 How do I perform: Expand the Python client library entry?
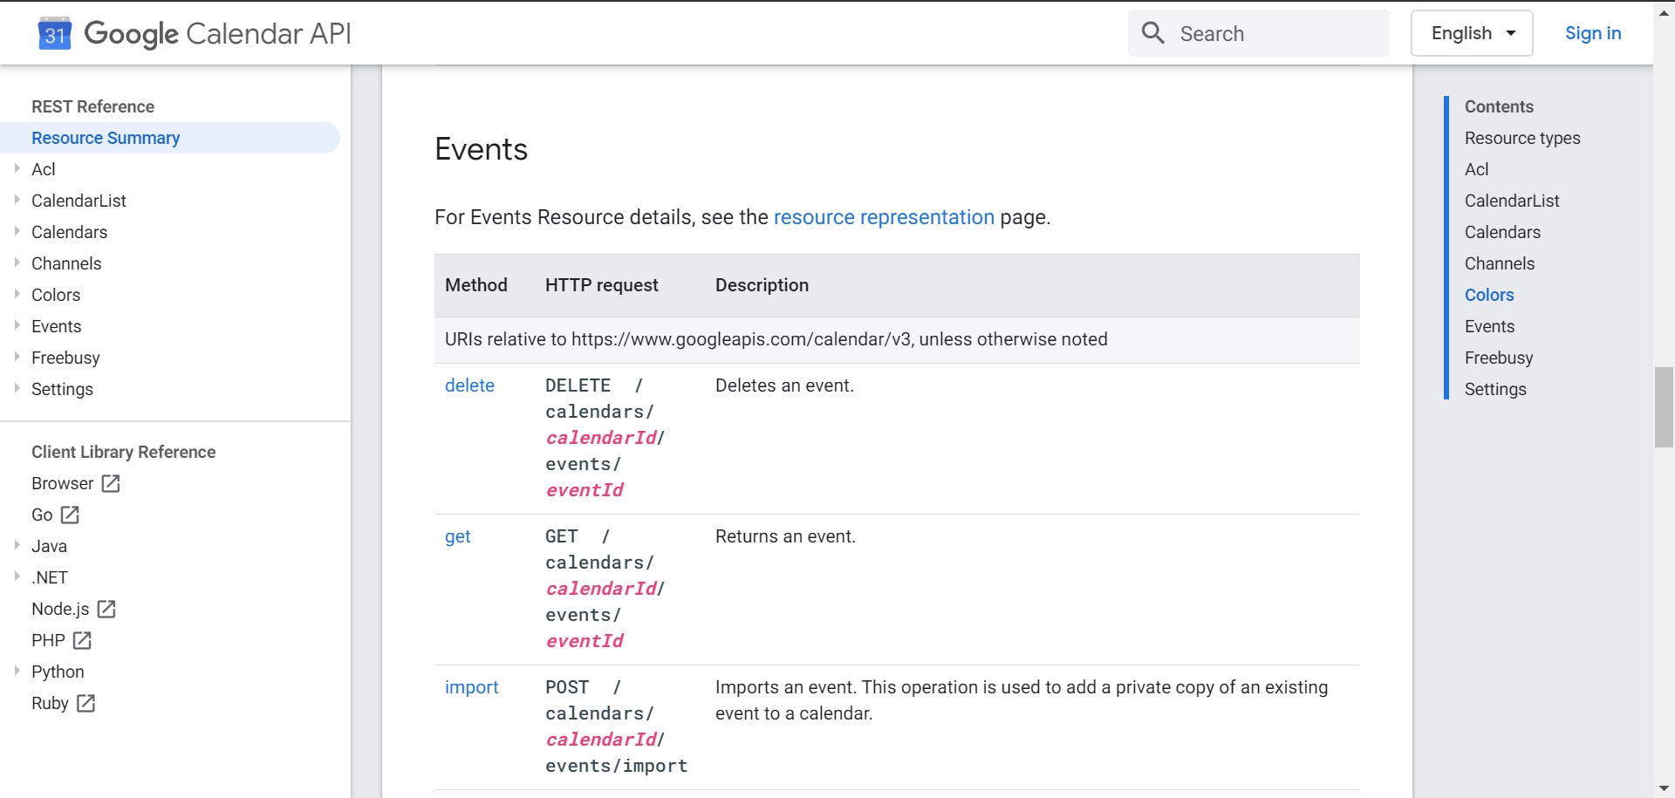point(17,671)
